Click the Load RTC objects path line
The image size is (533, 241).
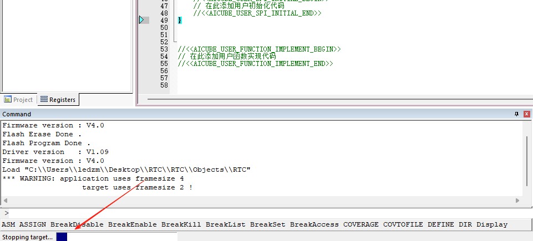(126, 170)
